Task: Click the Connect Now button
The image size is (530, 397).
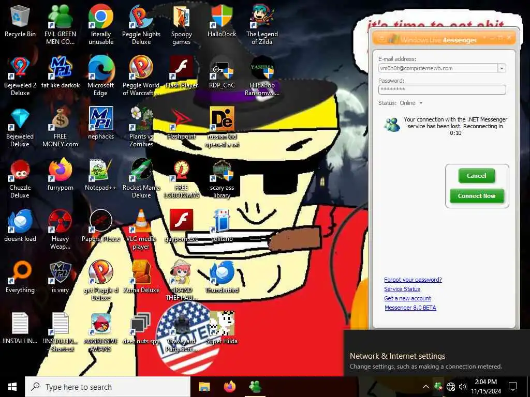Action: click(x=477, y=196)
